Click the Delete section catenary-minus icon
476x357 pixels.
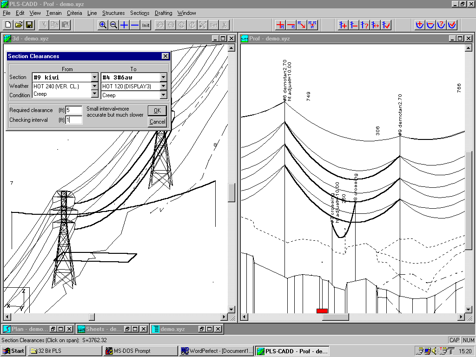click(x=430, y=25)
